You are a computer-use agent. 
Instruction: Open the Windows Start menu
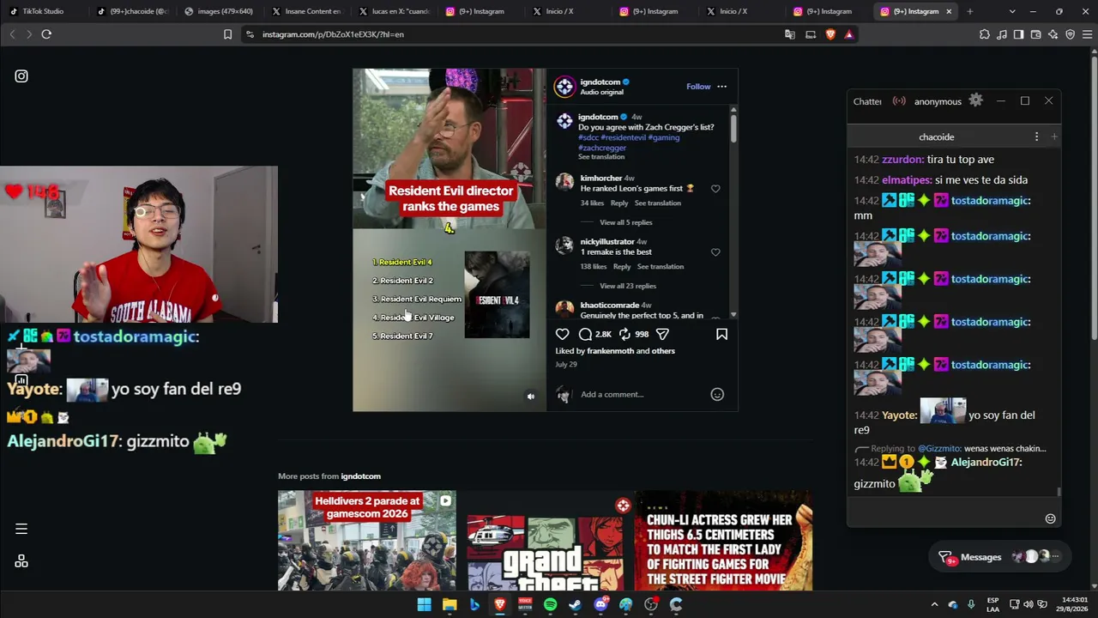pos(424,604)
